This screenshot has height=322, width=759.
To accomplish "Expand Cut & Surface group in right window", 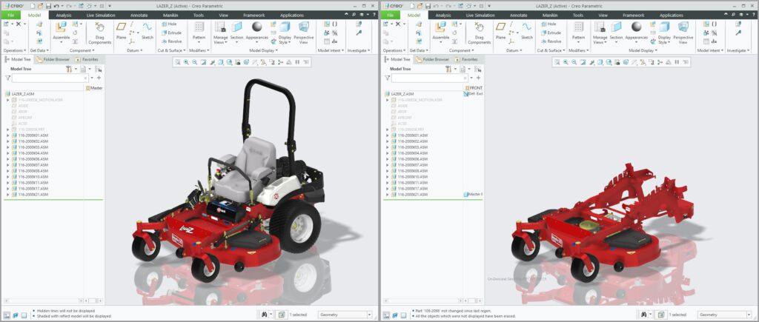I will [551, 50].
